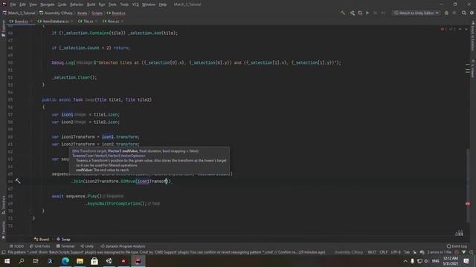Click Scripts in the breadcrumb bar

coord(97,13)
